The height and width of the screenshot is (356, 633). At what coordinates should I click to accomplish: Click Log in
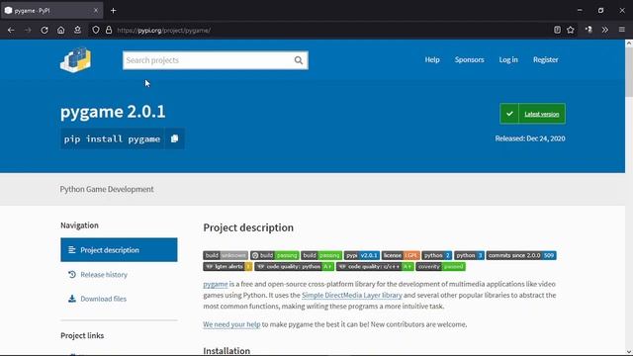pos(508,59)
